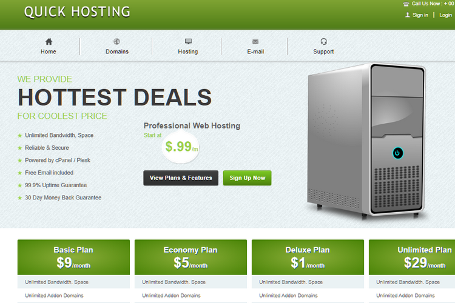Click the E-mail envelope icon

coord(255,42)
